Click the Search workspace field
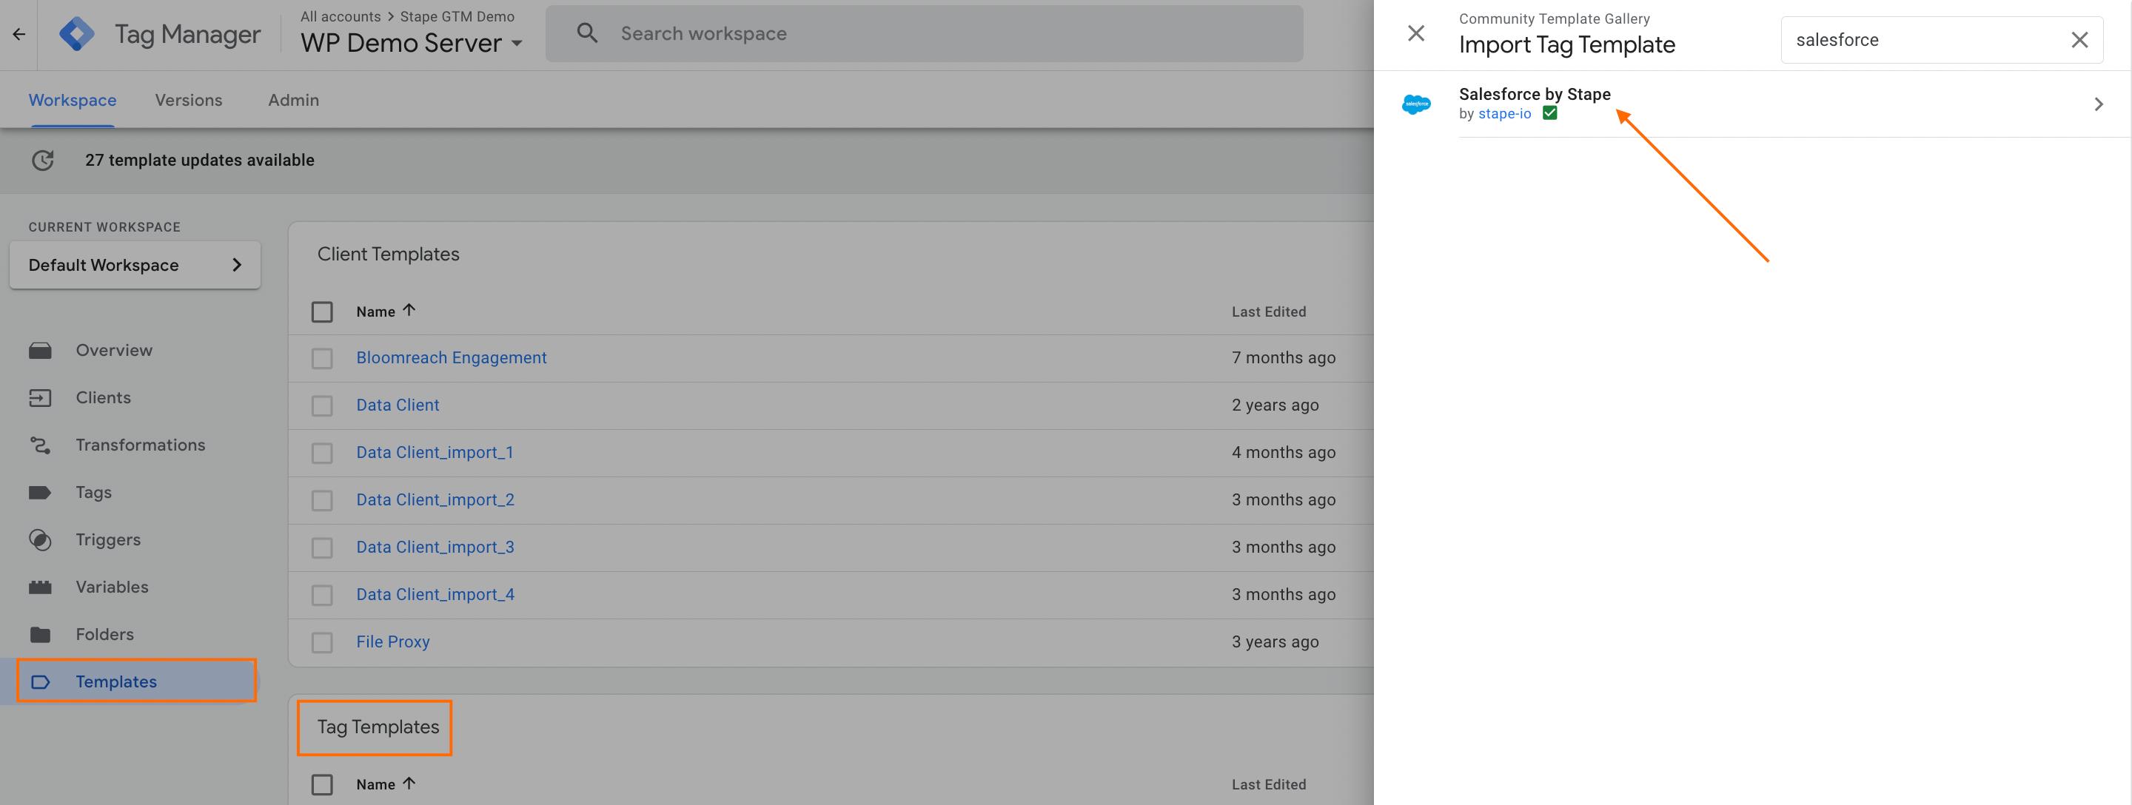Viewport: 2132px width, 805px height. [925, 33]
